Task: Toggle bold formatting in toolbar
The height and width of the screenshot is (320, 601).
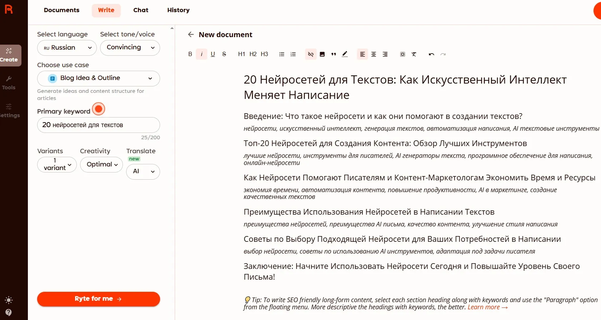Action: click(190, 54)
